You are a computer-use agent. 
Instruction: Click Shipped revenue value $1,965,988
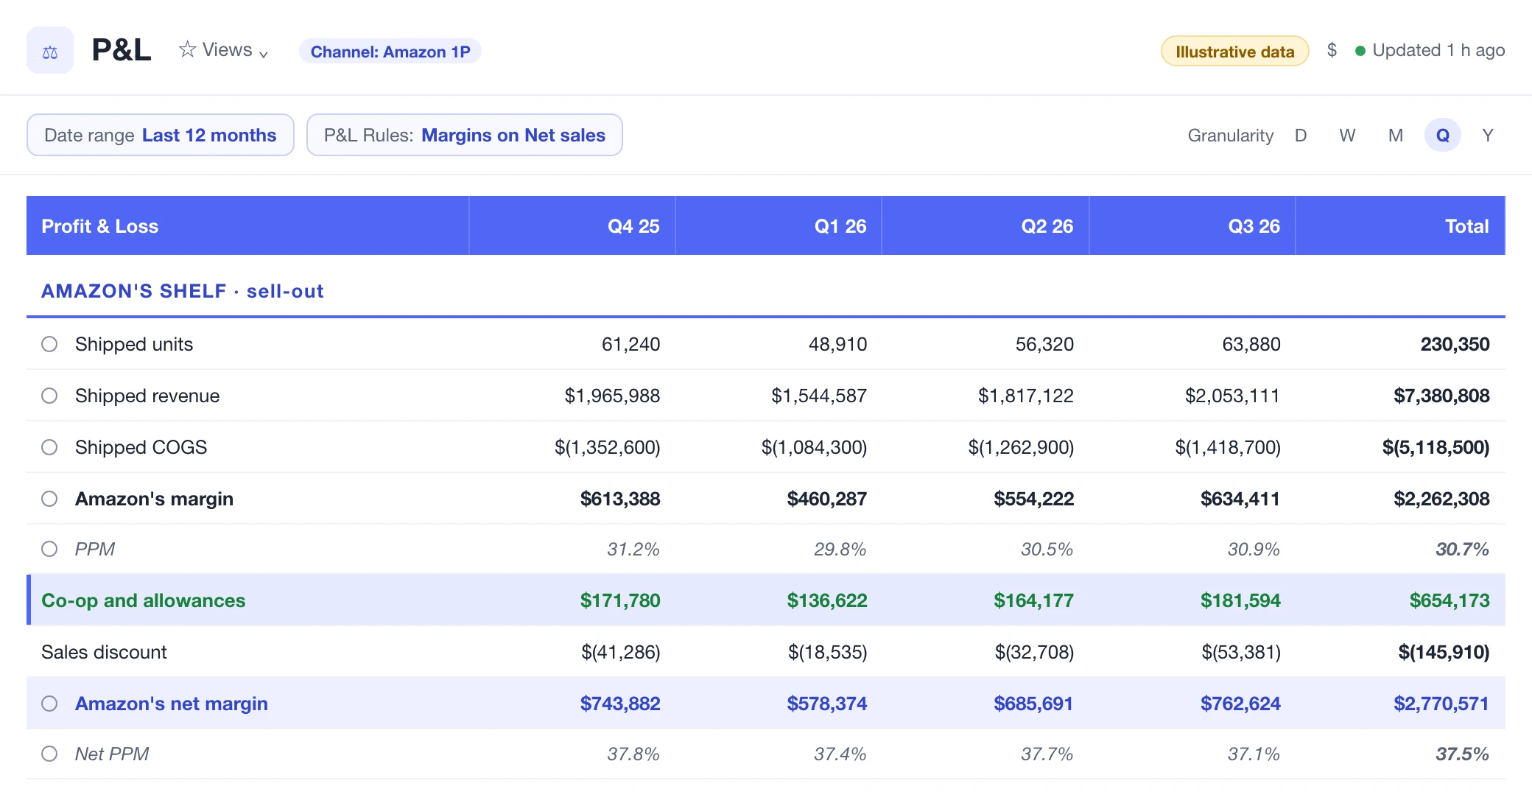click(612, 396)
